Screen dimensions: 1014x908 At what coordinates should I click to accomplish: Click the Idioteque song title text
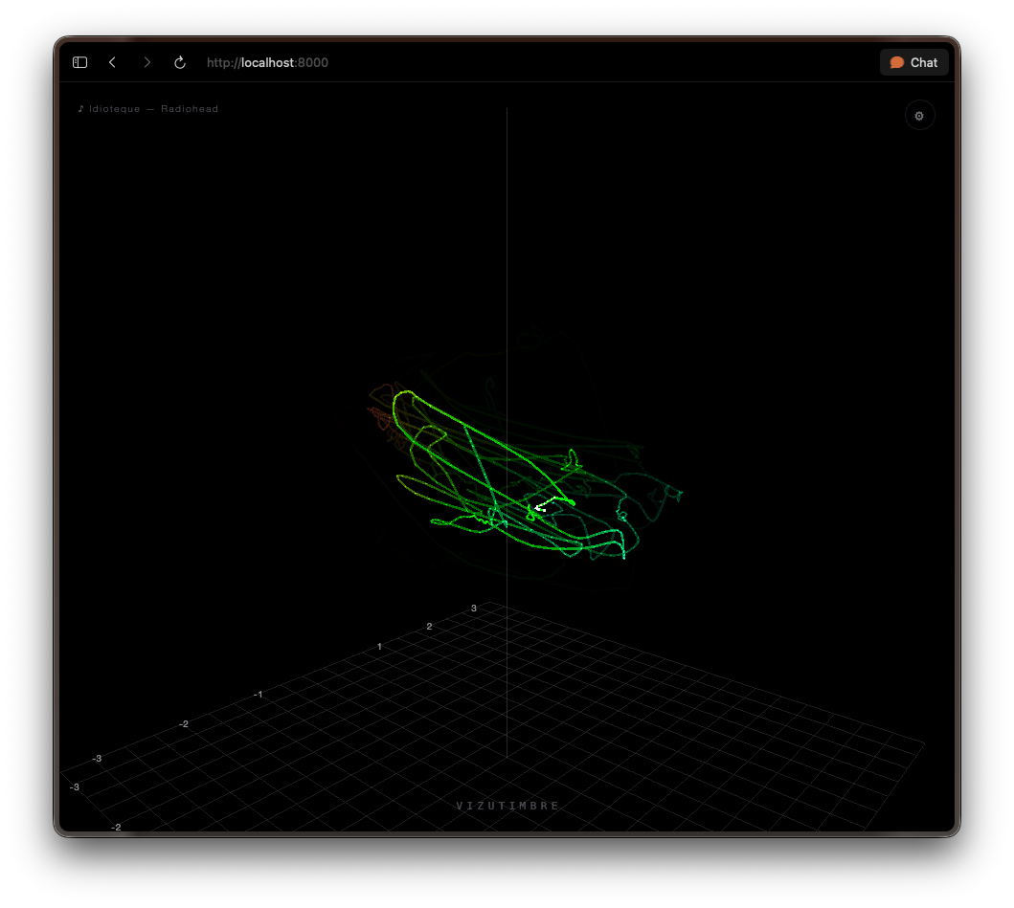click(115, 108)
